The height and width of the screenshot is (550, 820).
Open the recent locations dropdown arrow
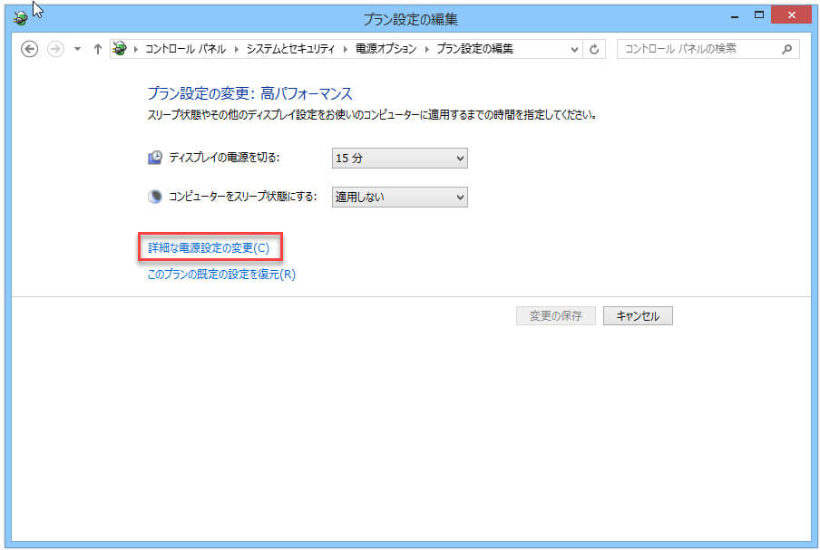(77, 49)
